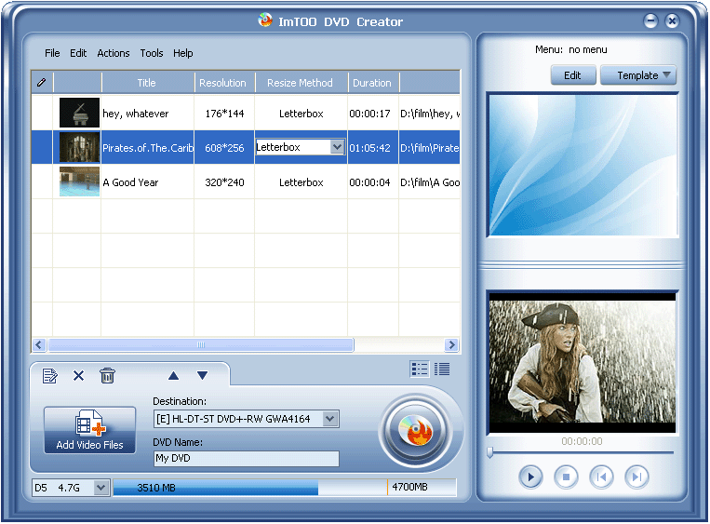Skip to next chapter in preview
The image size is (710, 524).
click(x=636, y=477)
